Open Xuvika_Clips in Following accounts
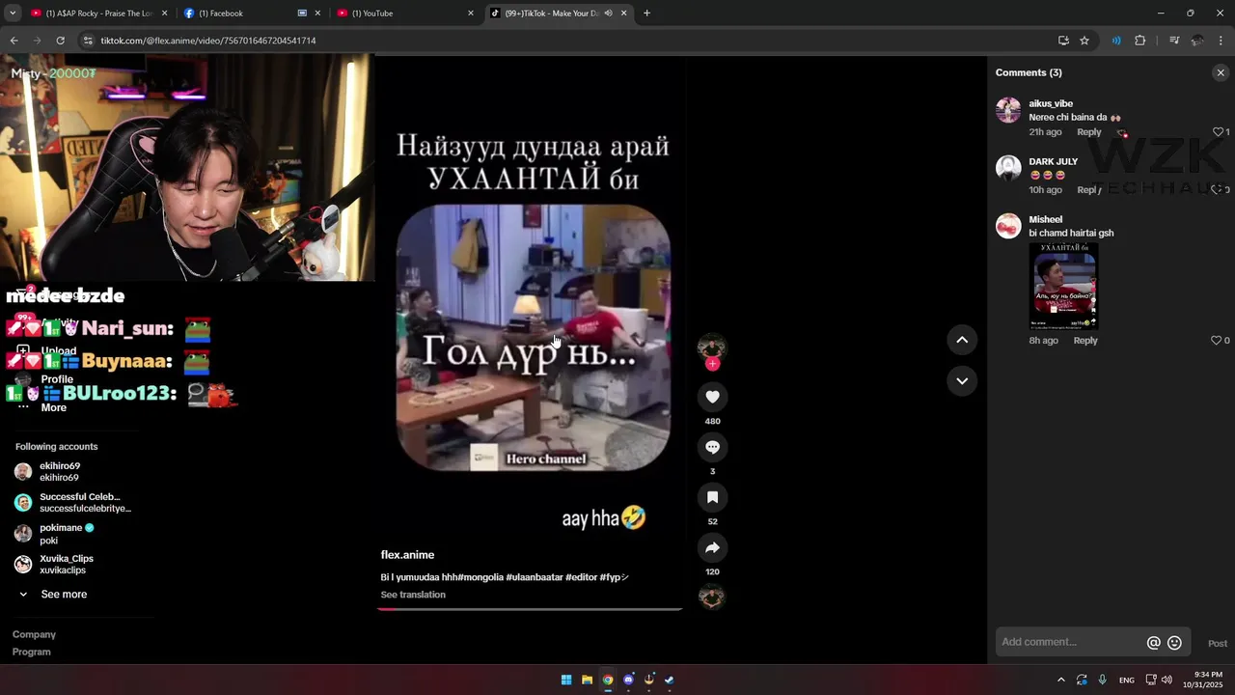This screenshot has height=695, width=1235. 54,565
